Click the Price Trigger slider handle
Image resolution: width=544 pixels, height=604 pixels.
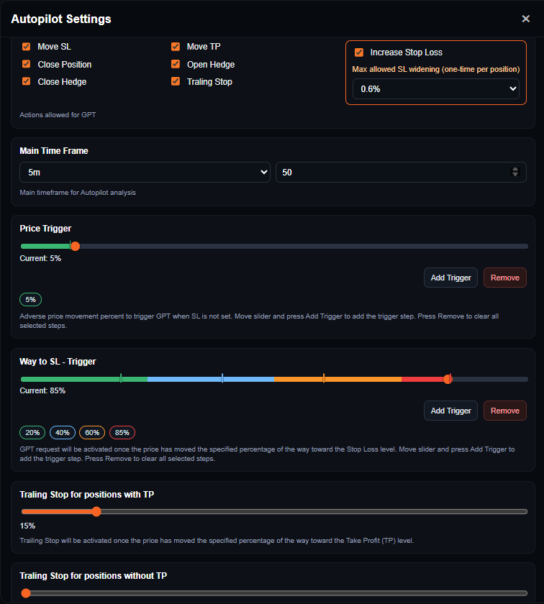[76, 246]
